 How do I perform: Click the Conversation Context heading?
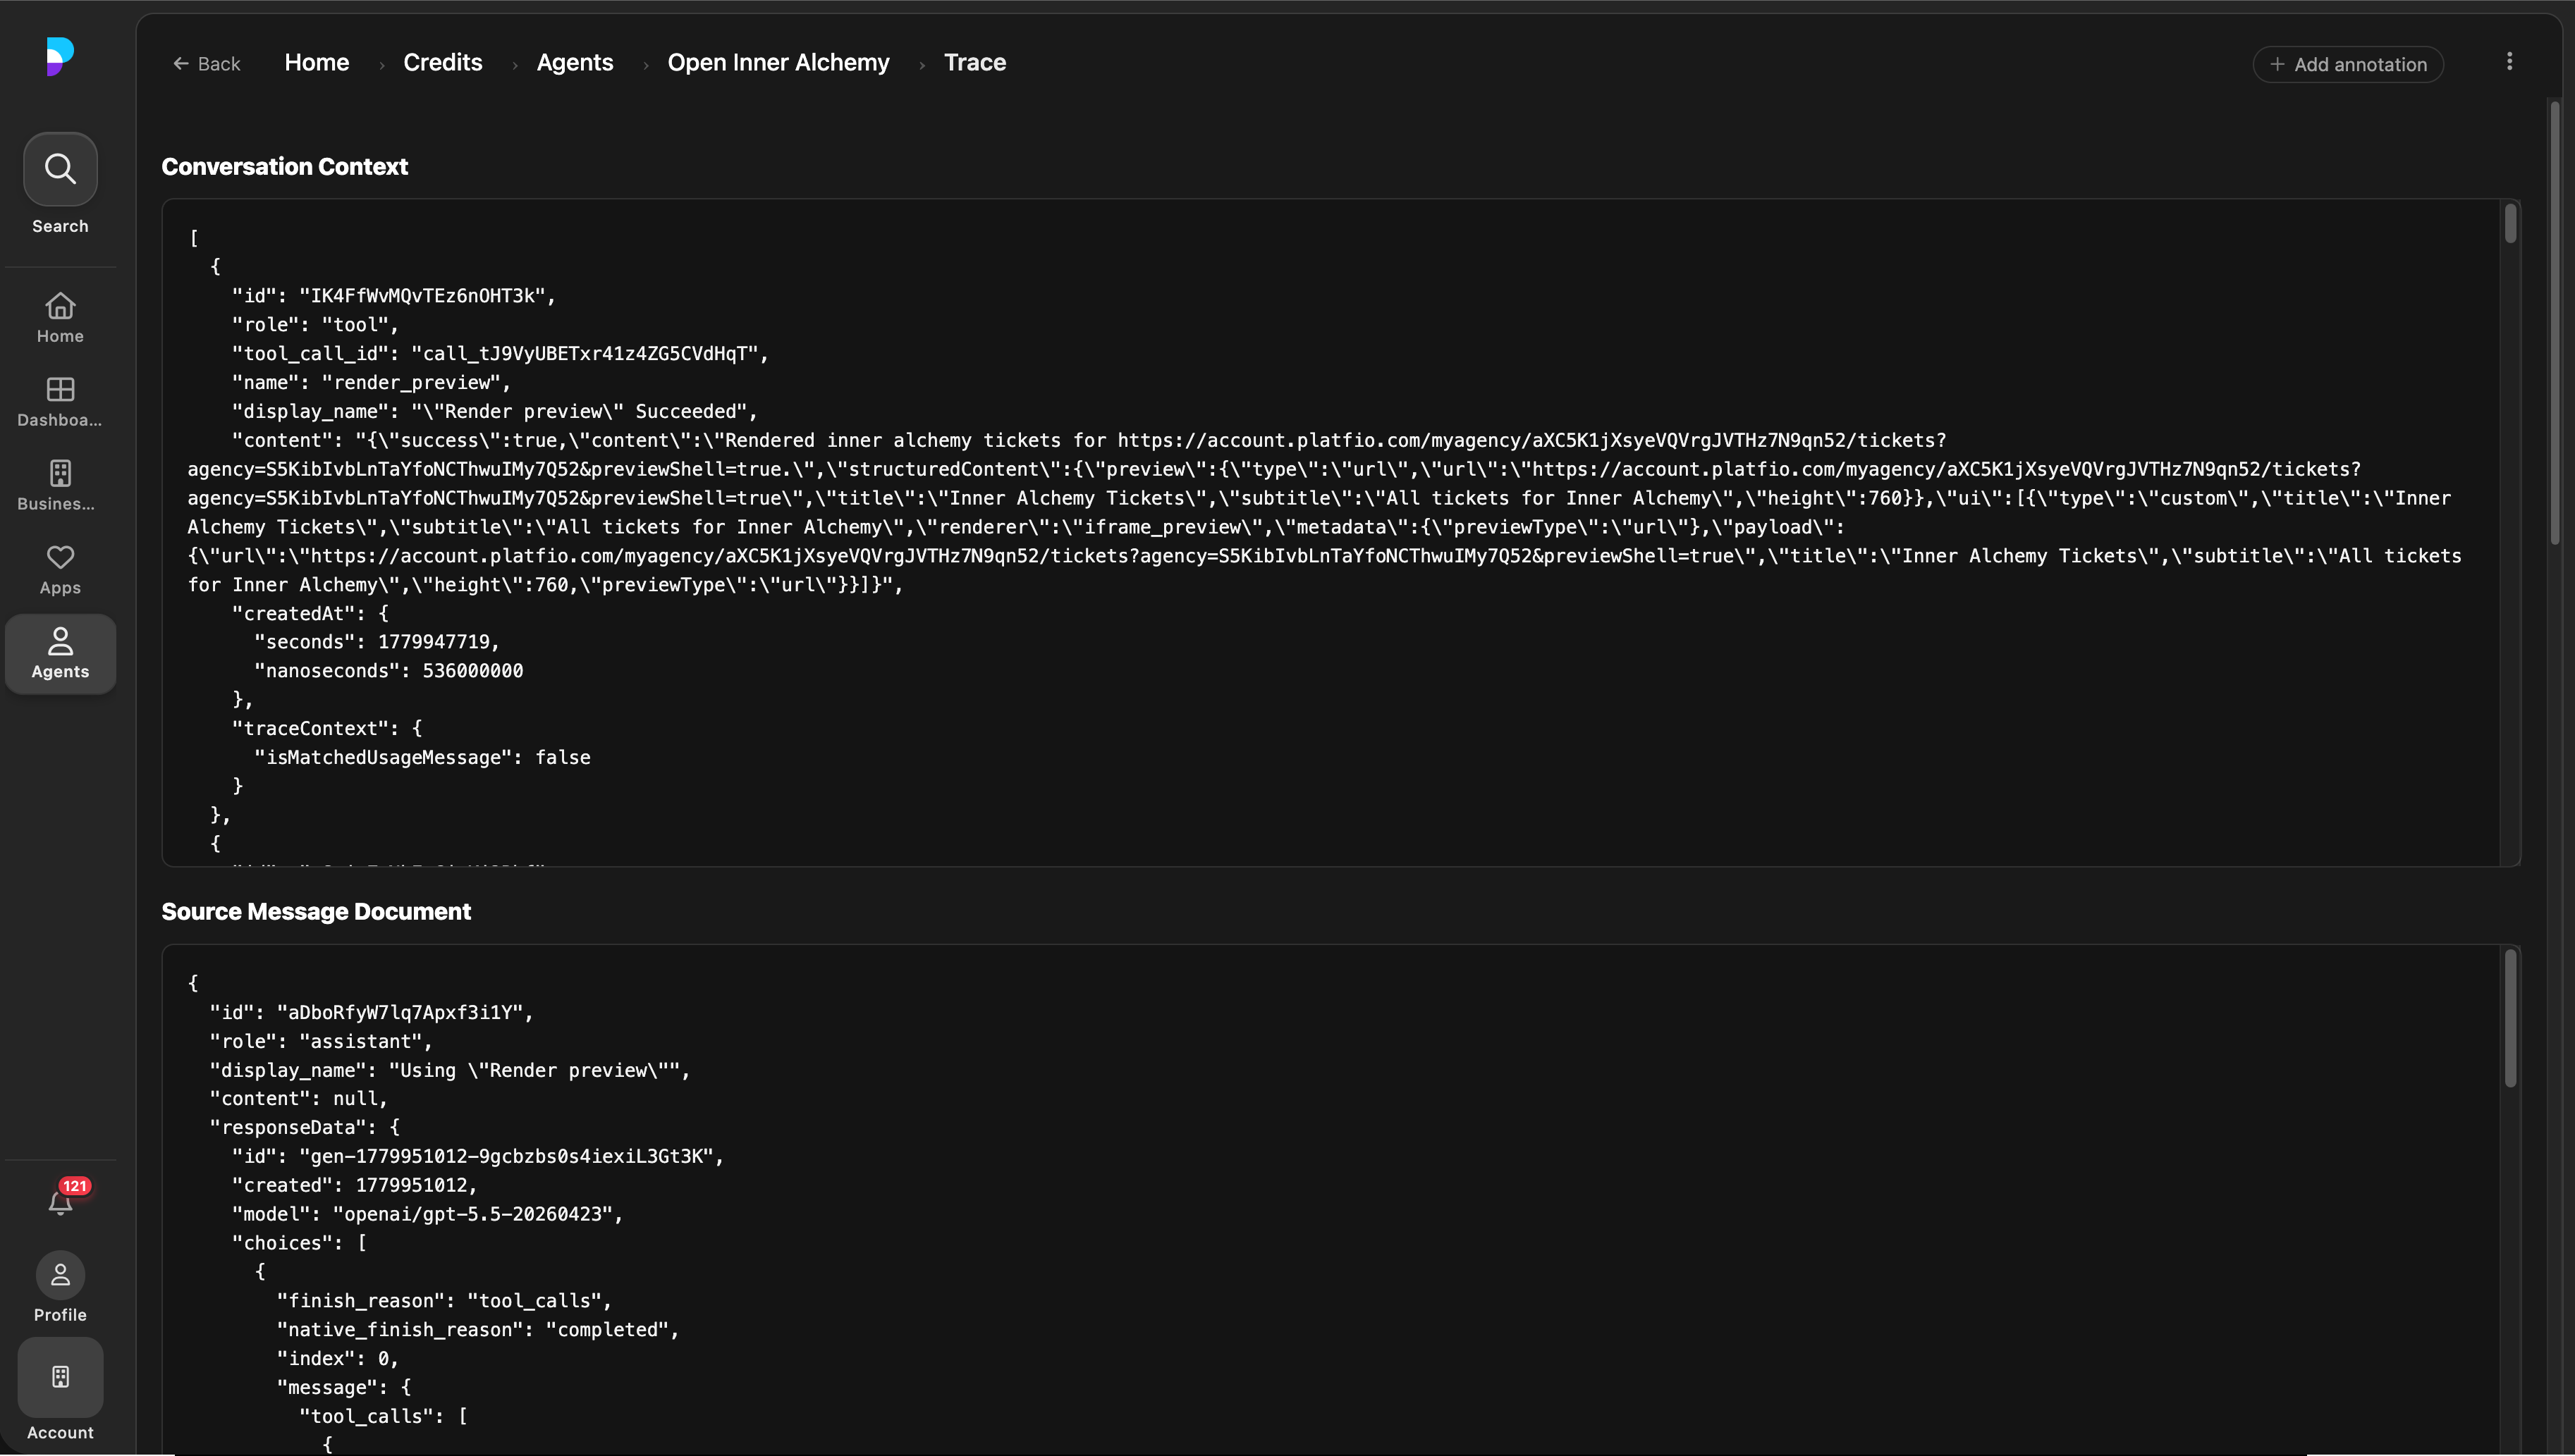coord(284,166)
